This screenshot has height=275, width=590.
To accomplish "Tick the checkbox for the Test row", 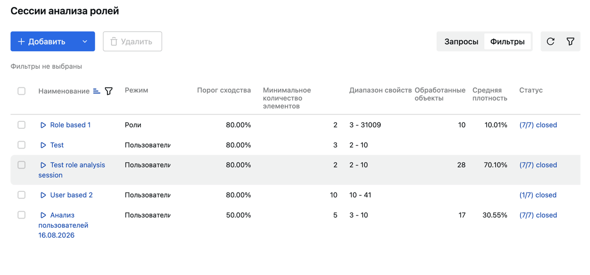I will (x=21, y=145).
